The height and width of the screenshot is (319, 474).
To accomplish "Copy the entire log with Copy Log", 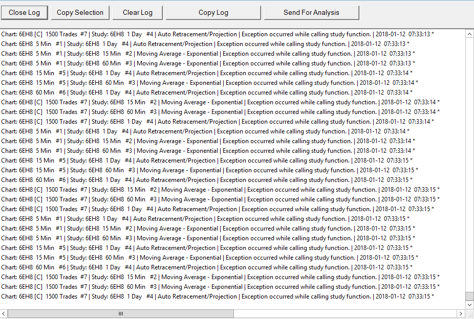I will click(213, 13).
